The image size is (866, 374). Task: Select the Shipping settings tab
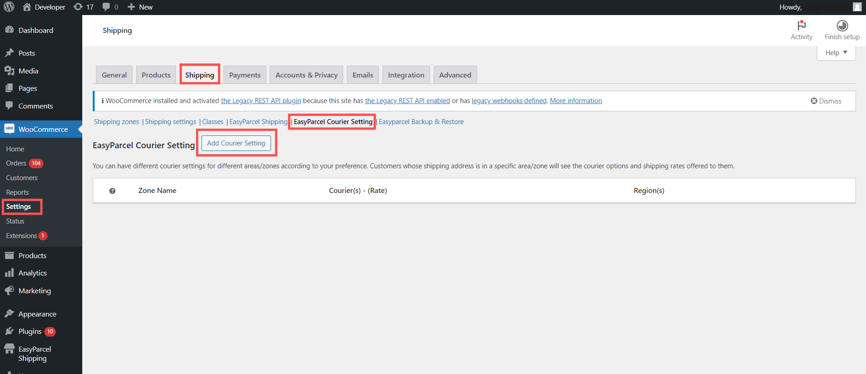200,75
